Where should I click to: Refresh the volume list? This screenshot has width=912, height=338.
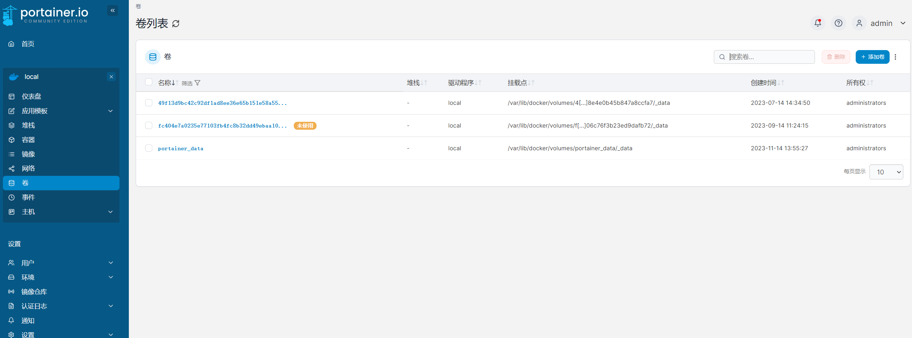(176, 24)
